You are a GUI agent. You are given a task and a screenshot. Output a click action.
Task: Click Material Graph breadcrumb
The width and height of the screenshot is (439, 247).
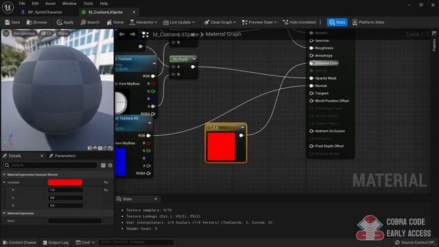click(x=223, y=34)
